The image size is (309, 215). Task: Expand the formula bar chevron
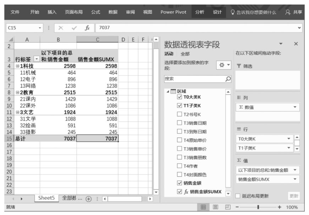pyautogui.click(x=299, y=28)
